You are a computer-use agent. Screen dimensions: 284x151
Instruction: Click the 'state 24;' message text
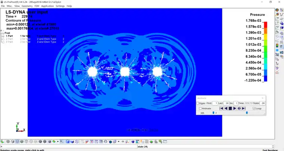143,147
